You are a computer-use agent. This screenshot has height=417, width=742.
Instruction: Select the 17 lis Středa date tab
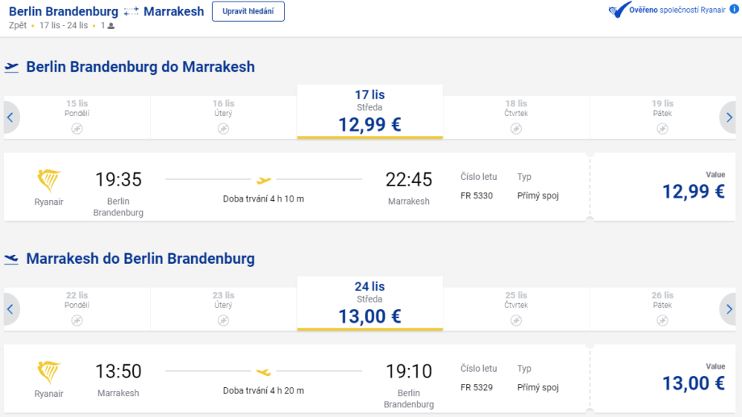coord(370,111)
